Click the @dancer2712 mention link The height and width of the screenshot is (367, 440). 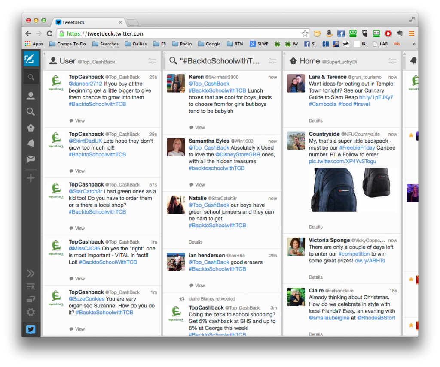(86, 84)
